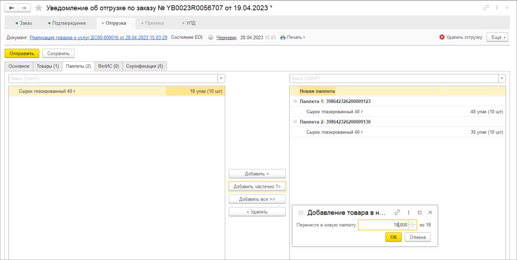Copy dialog link via chain icon
The height and width of the screenshot is (260, 517).
tap(397, 213)
